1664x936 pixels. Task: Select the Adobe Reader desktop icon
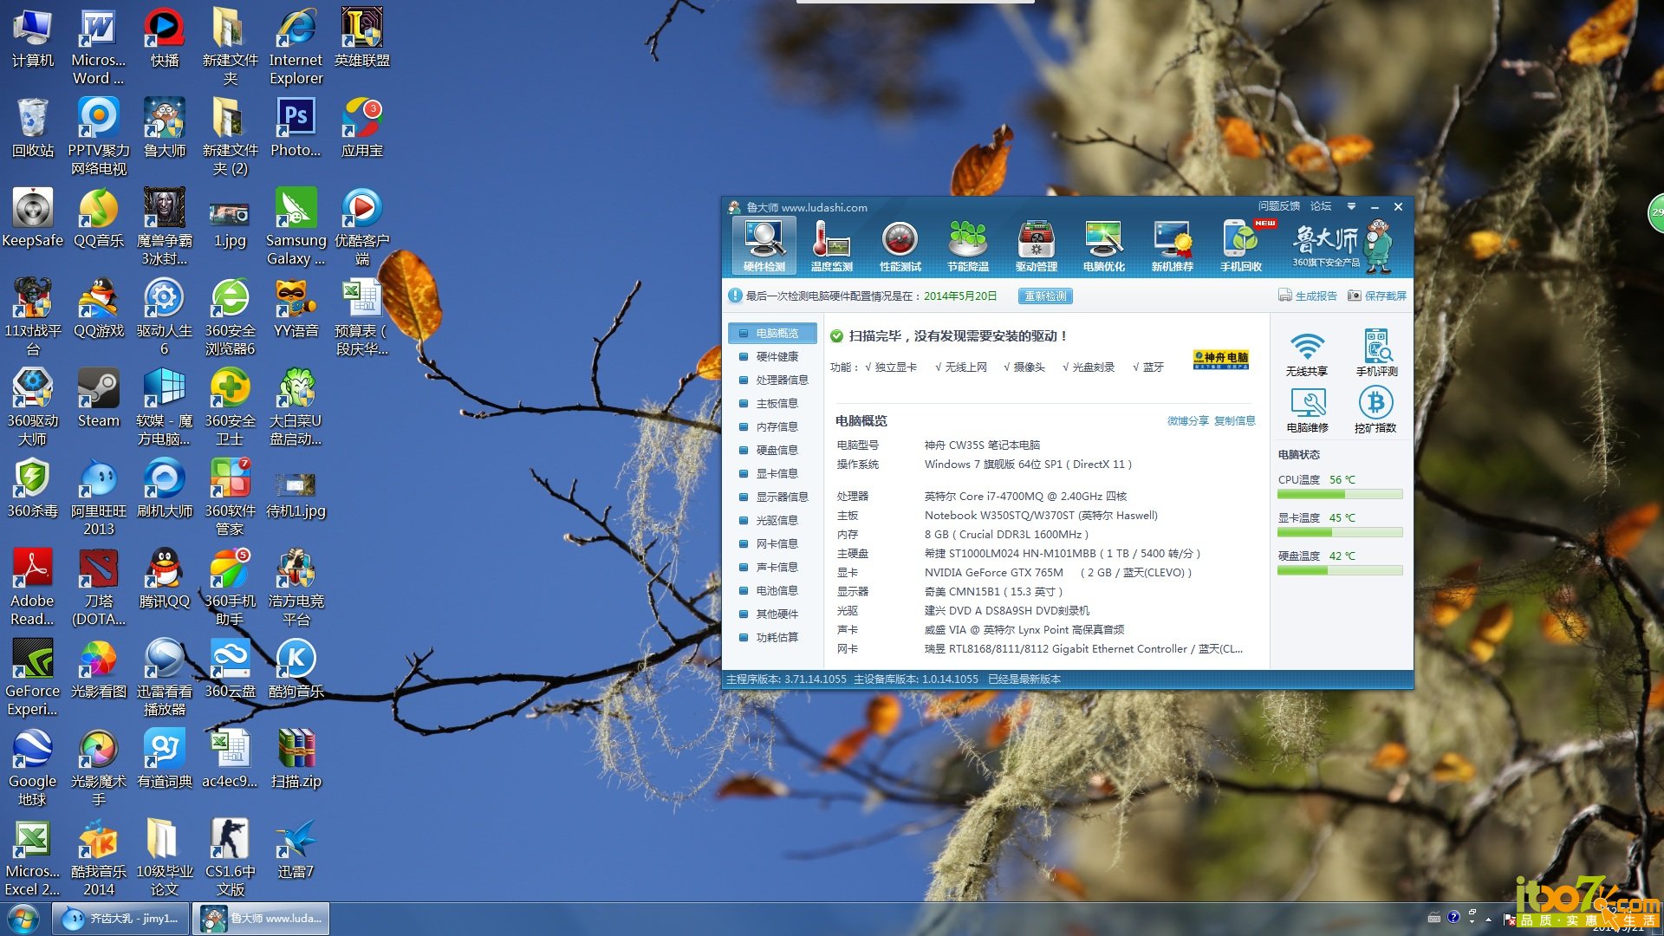click(x=33, y=588)
